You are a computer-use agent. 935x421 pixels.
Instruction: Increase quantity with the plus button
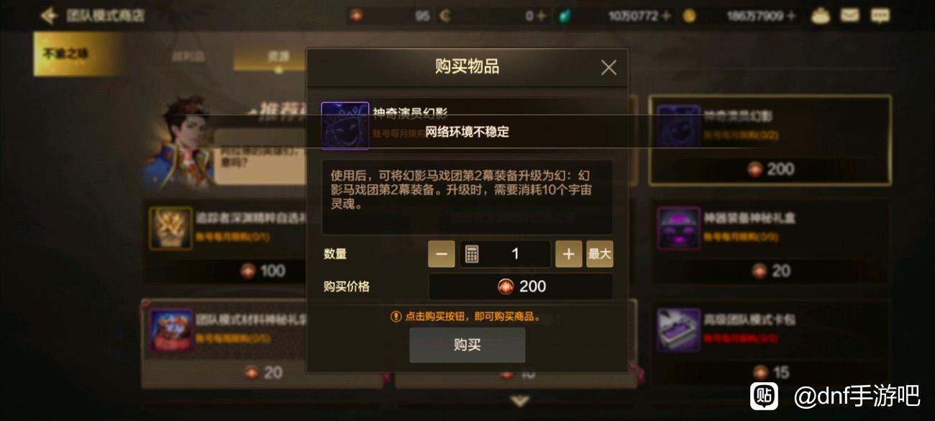(568, 254)
